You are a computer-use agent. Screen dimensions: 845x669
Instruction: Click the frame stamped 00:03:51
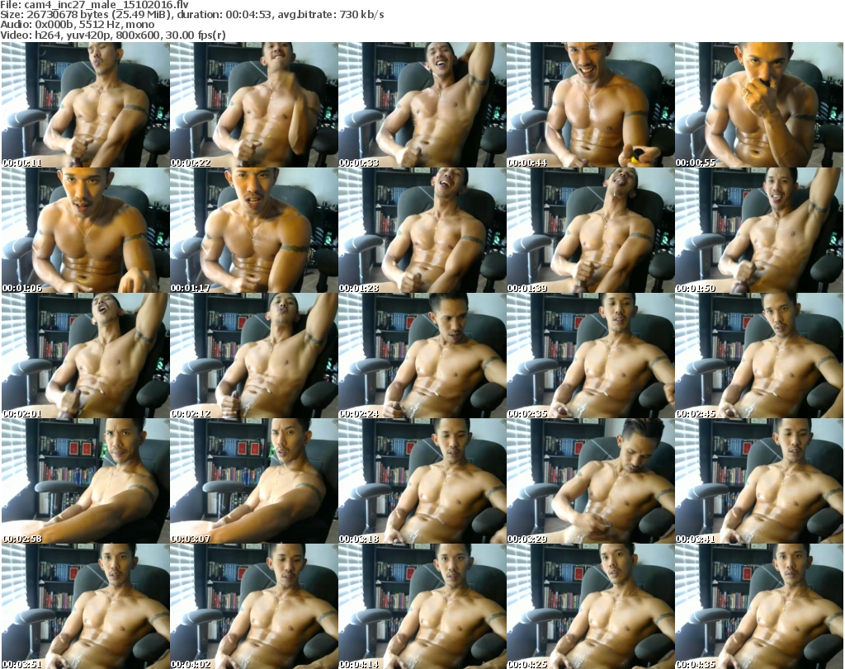[85, 606]
